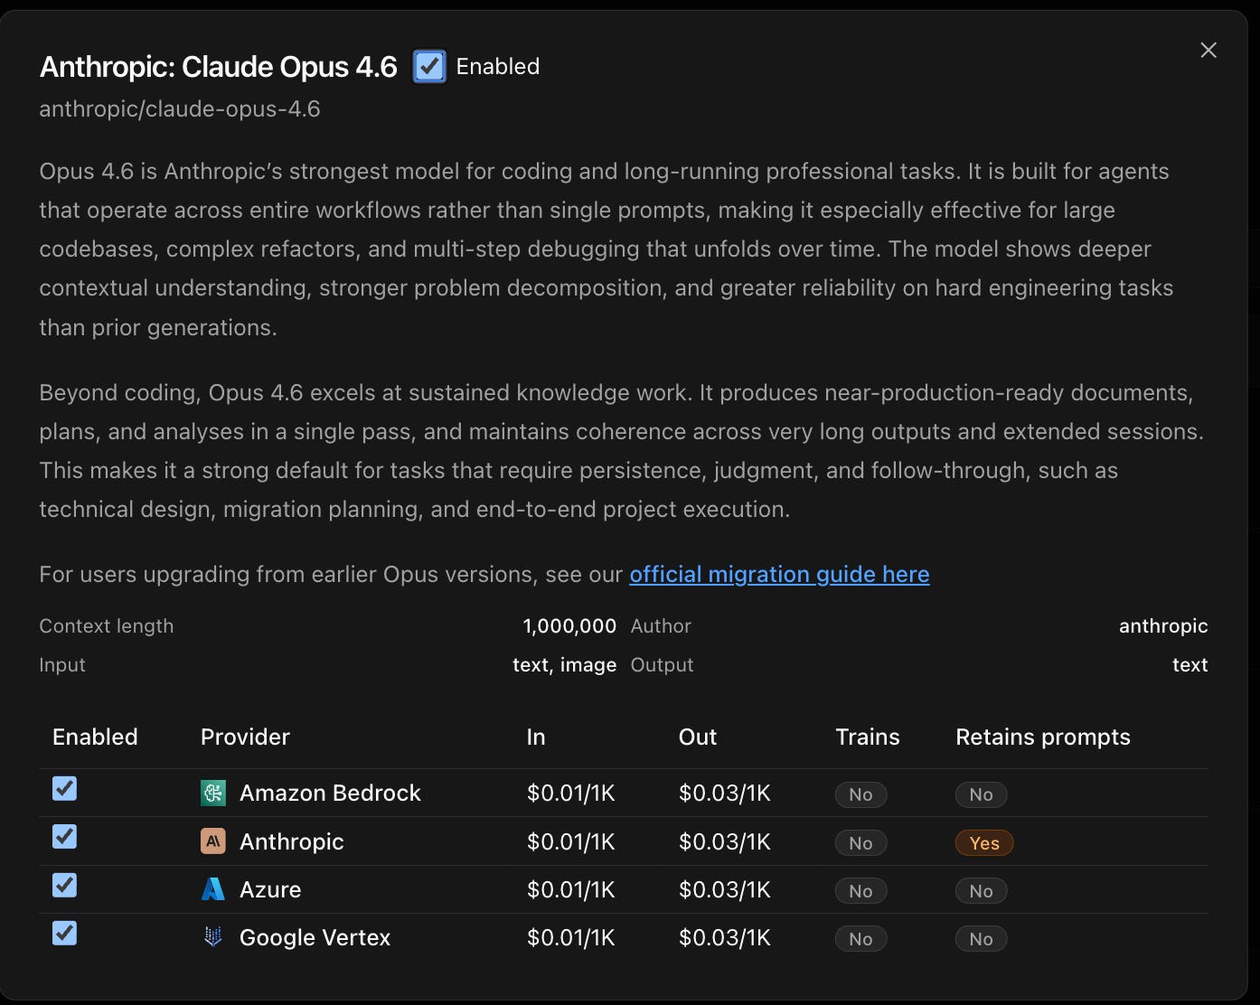Screen dimensions: 1260x1005
Task: Click the Trains column header
Action: tap(868, 737)
